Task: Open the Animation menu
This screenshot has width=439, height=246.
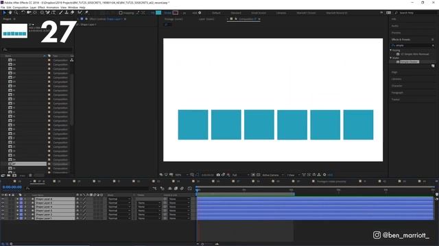Action: point(52,8)
